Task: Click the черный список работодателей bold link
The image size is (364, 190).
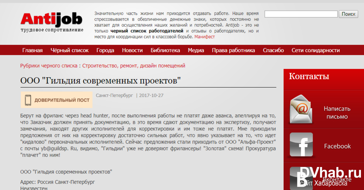Action: pos(147,31)
